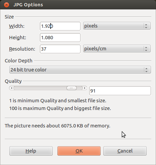Select the Quality value field showing 91
The image size is (156, 165).
pos(120,91)
